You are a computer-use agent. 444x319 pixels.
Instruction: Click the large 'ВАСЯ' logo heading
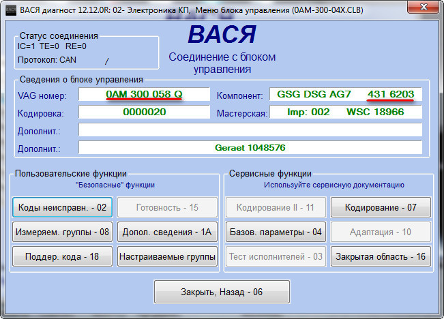point(222,35)
